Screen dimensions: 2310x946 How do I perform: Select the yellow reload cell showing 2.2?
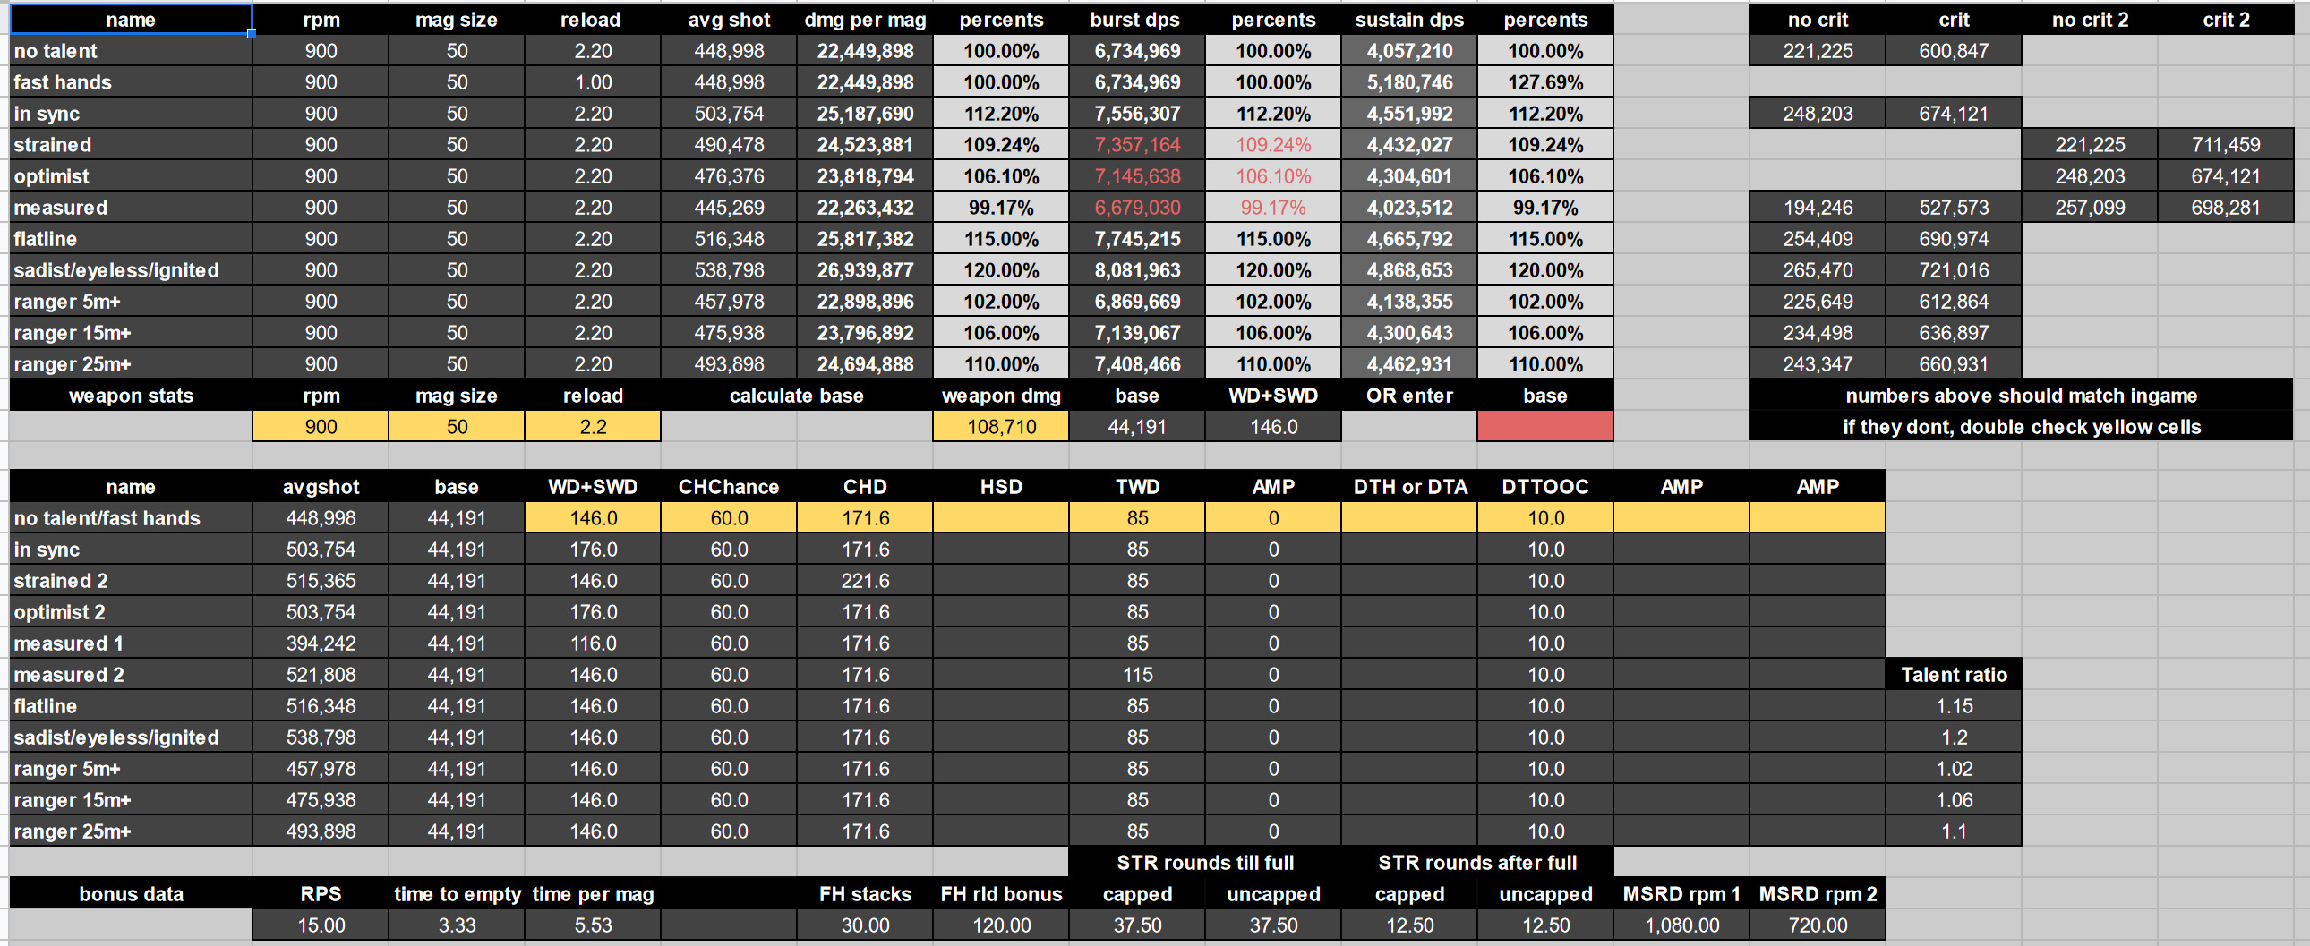coord(593,426)
